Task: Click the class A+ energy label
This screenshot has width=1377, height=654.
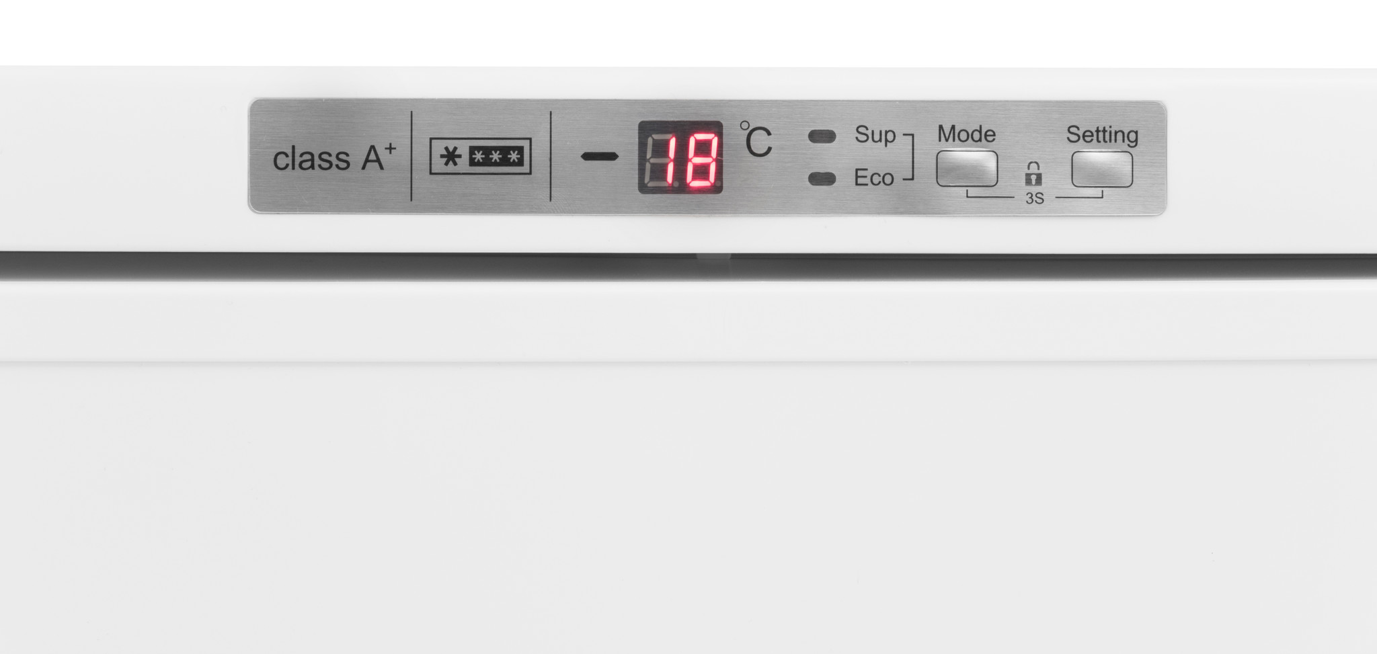Action: [x=334, y=157]
